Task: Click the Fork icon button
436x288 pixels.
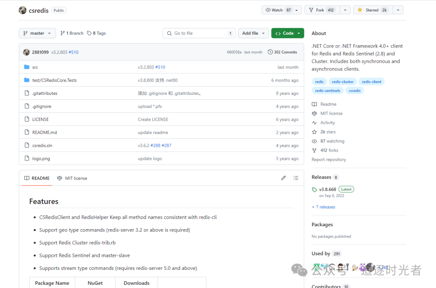Action: (x=311, y=10)
